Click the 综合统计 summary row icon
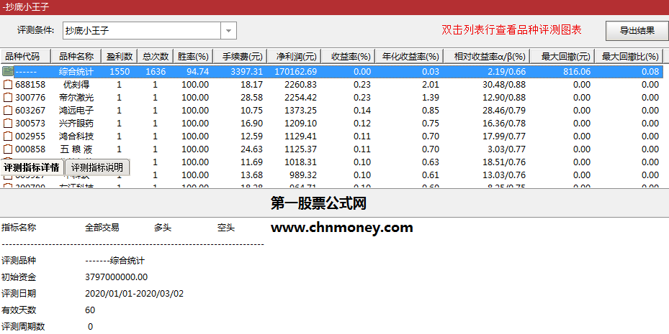 [8, 71]
